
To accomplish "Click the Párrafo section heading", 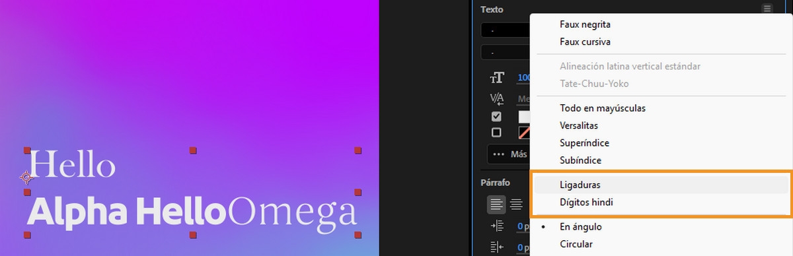I will pos(496,183).
